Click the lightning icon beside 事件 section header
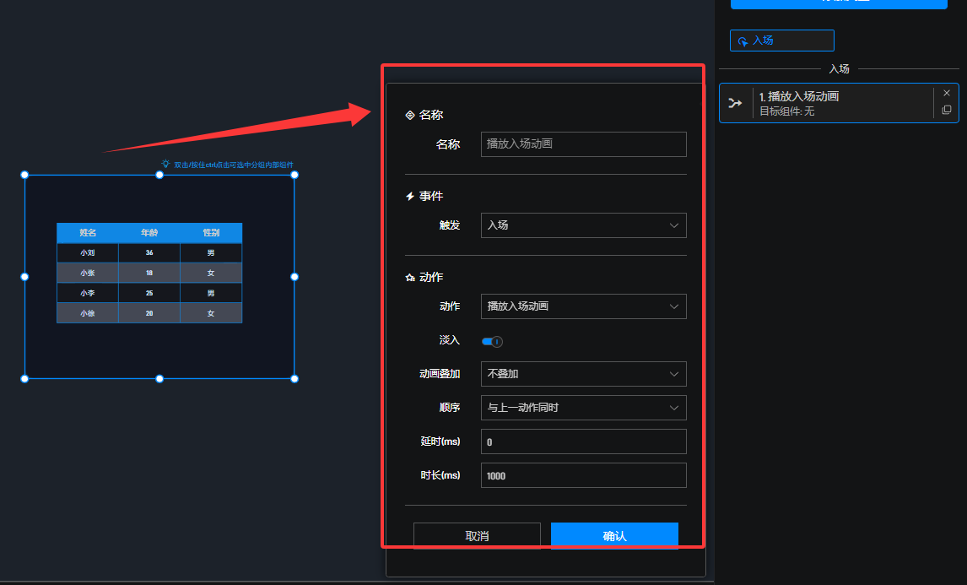This screenshot has height=585, width=967. (x=410, y=196)
